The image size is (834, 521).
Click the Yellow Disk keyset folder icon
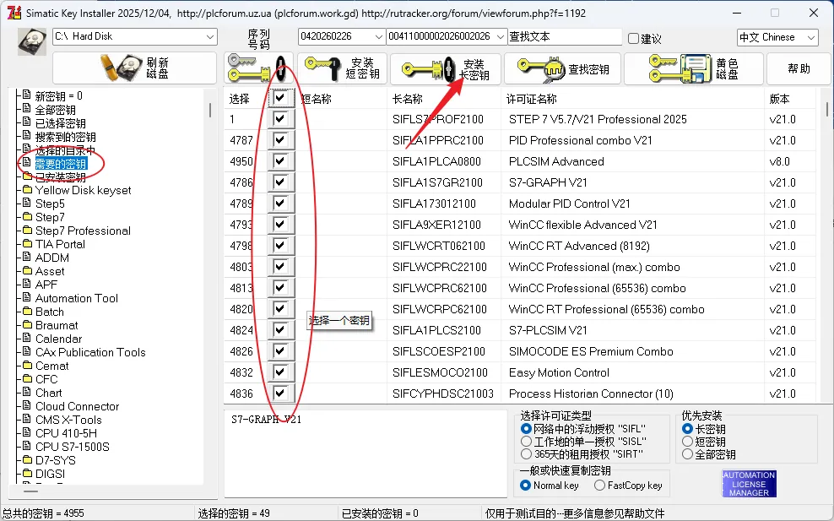coord(27,189)
